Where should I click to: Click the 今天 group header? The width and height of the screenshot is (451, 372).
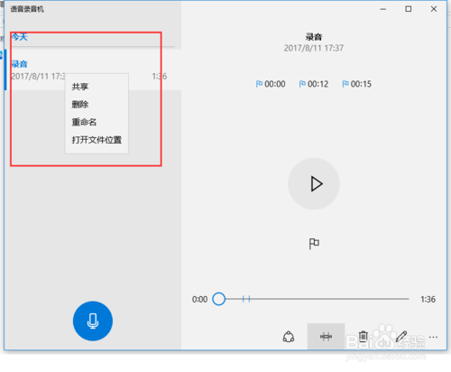pyautogui.click(x=20, y=37)
